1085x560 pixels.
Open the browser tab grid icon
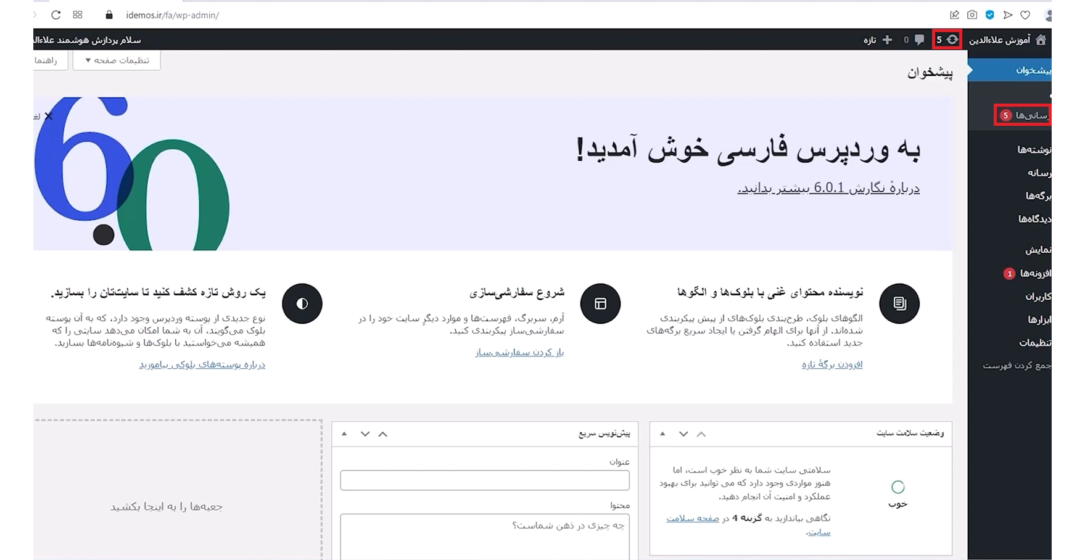coord(78,15)
